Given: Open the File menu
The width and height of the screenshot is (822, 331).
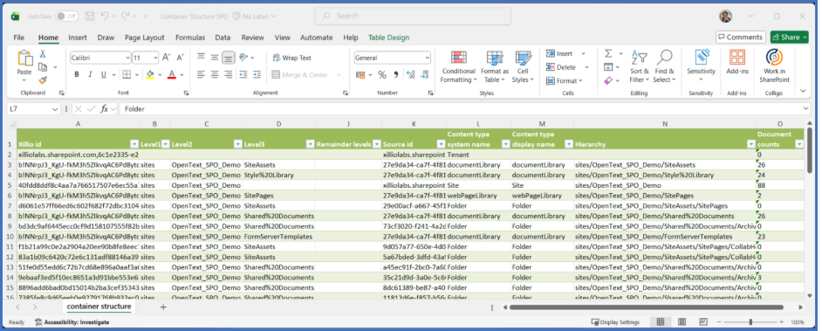Looking at the screenshot, I should point(19,38).
